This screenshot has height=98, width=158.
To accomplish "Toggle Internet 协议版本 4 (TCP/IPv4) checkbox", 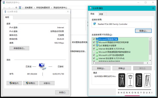I will (x=94, y=49).
